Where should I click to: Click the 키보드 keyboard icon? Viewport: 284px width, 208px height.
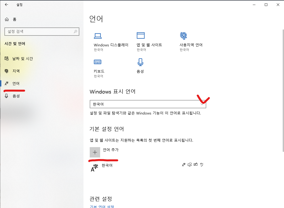coord(98,62)
